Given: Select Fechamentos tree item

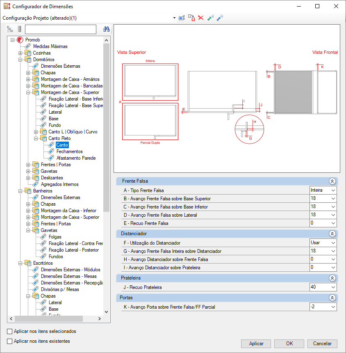Looking at the screenshot, I should coord(69,151).
